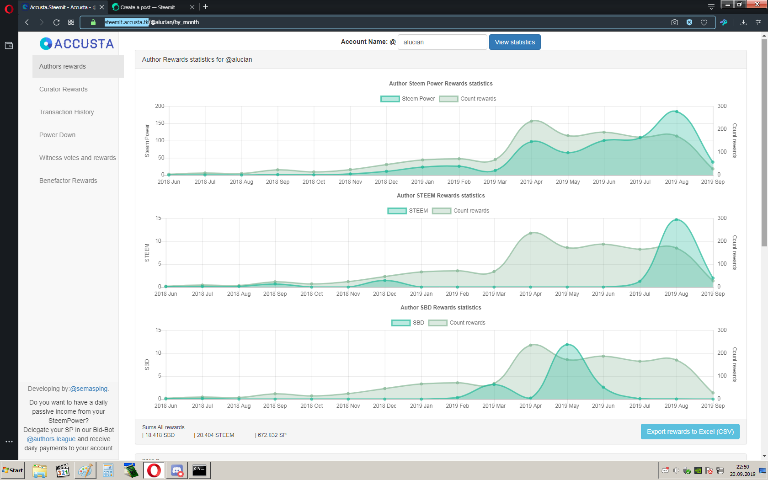
Task: Open Benefactor Rewards page
Action: [68, 181]
